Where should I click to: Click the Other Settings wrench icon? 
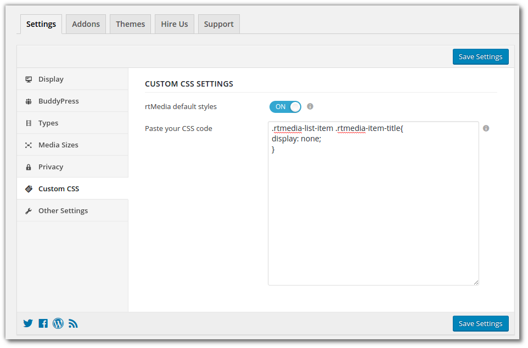28,210
